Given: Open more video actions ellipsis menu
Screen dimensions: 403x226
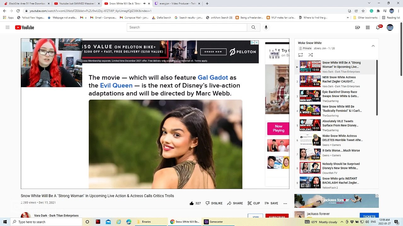Looking at the screenshot, I should point(285,203).
